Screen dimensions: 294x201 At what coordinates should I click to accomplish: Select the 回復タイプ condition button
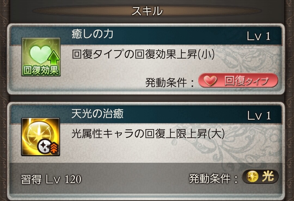coord(238,81)
